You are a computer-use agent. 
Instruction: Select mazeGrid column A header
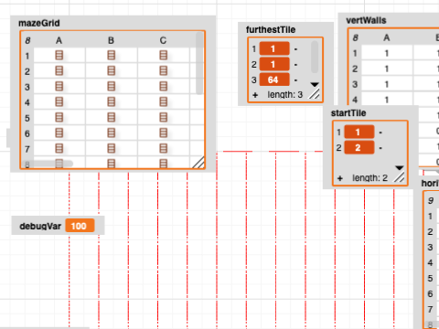tap(59, 40)
